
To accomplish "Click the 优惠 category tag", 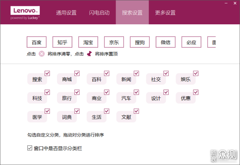I will pos(186,98).
